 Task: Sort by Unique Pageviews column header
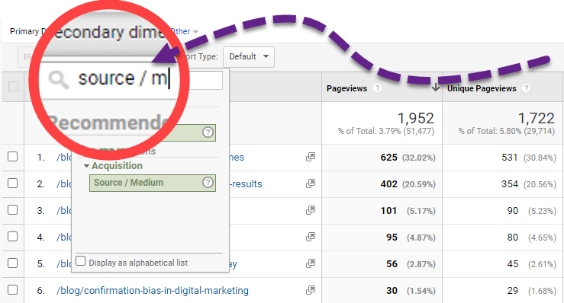482,88
